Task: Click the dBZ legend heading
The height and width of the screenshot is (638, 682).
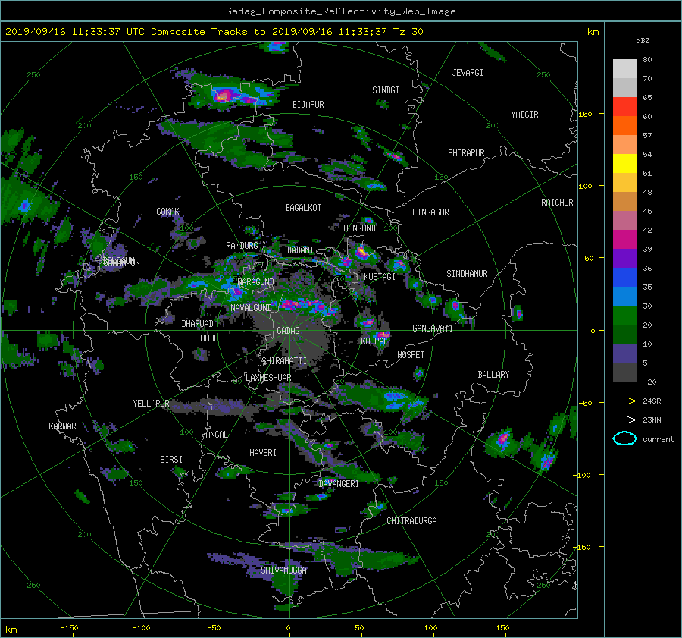Action: point(643,41)
